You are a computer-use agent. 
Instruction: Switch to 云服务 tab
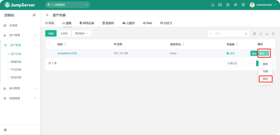tap(128, 23)
